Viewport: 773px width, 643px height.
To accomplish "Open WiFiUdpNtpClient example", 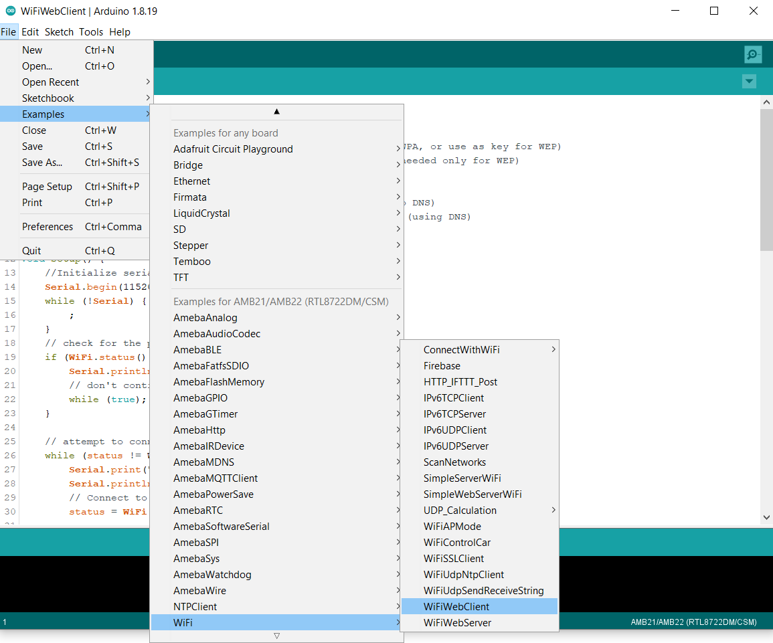I will (x=480, y=575).
